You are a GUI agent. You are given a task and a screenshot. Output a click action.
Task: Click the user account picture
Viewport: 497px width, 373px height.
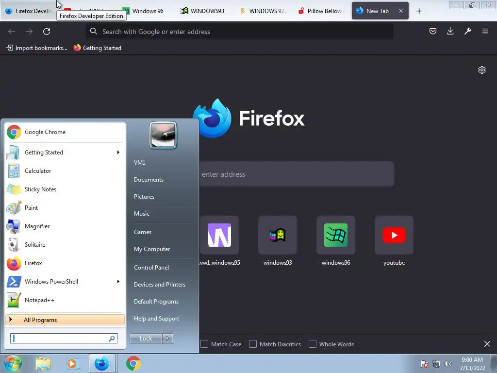point(163,135)
